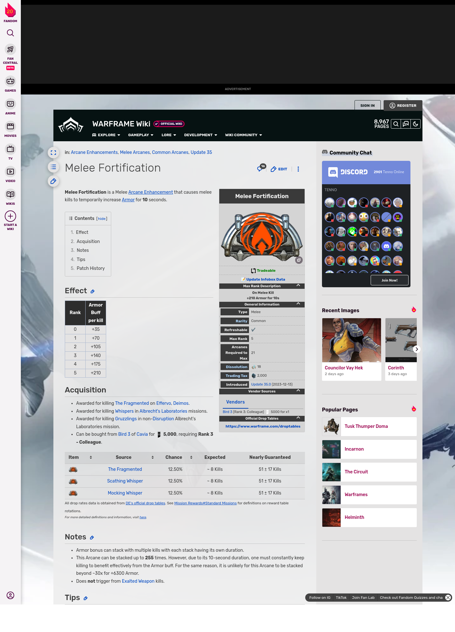Click the Sign In button

tap(367, 106)
